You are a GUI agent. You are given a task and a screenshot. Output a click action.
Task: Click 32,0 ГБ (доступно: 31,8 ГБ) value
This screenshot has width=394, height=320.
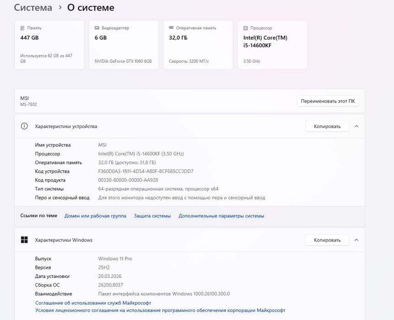pyautogui.click(x=127, y=163)
